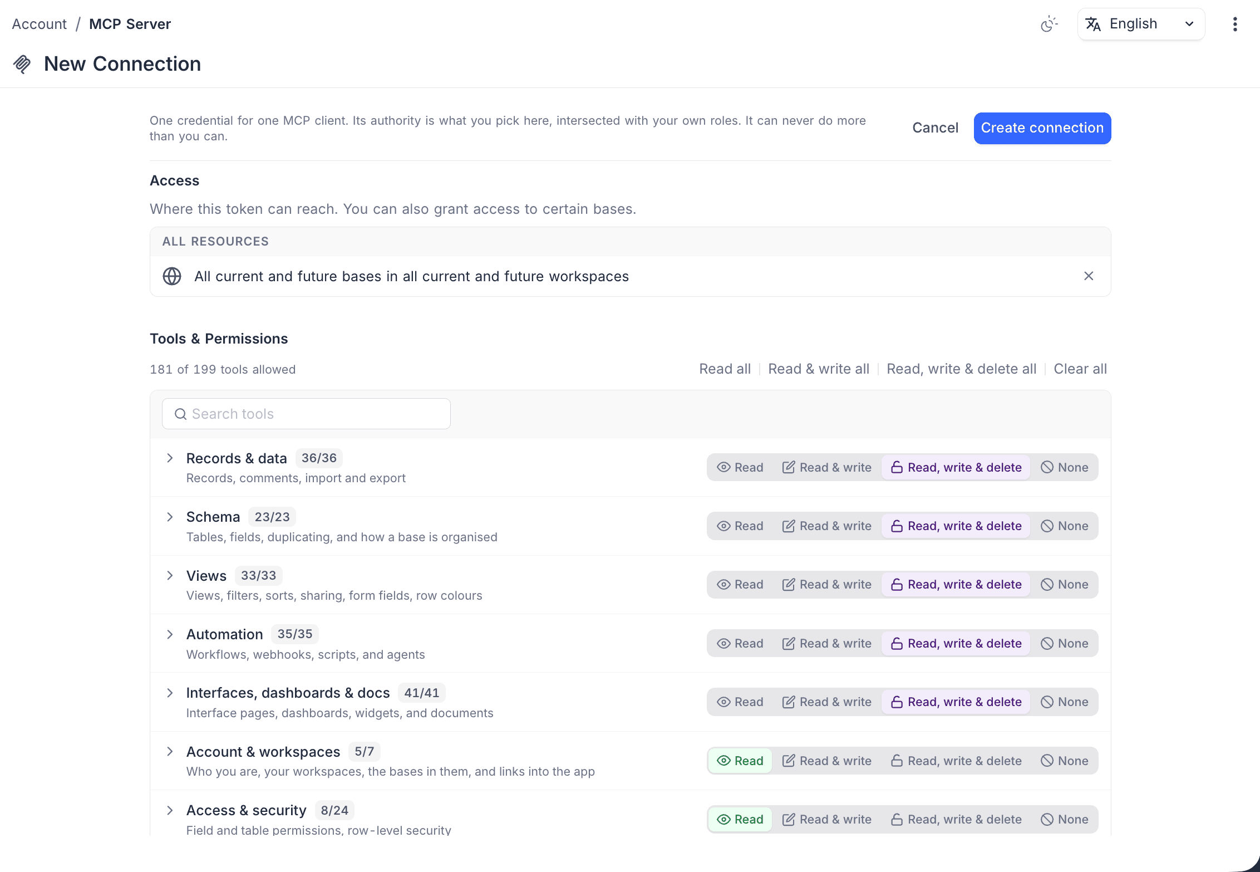The height and width of the screenshot is (872, 1260).
Task: Click the Views 33/33 count badge
Action: (x=258, y=575)
